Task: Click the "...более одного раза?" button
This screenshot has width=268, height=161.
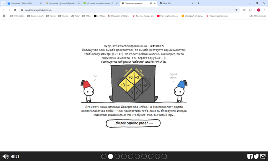Action: click(x=133, y=123)
